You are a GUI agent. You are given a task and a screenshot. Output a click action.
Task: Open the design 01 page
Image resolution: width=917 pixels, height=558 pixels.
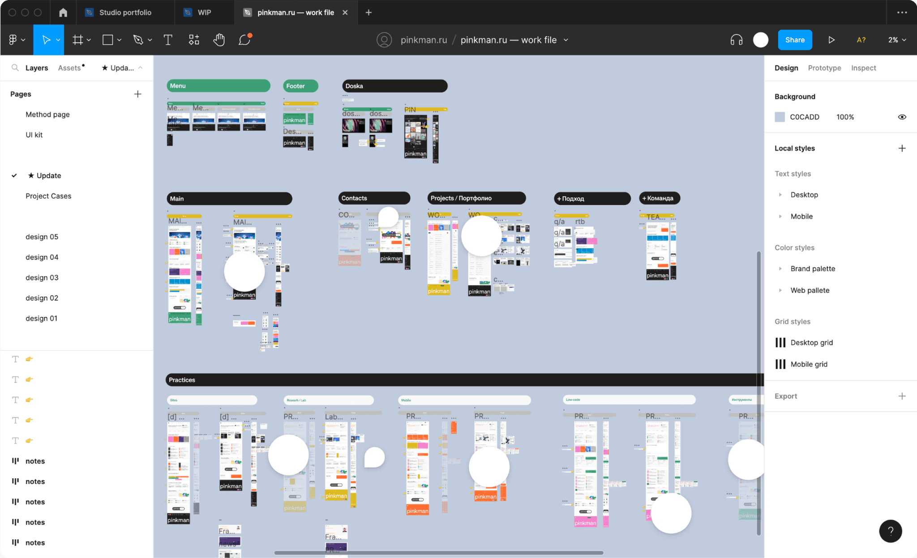(41, 318)
